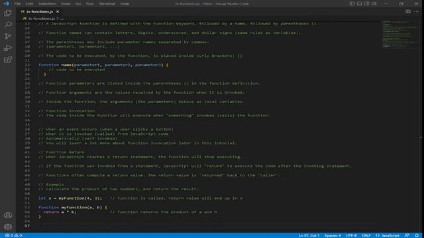Change line ending via CRLF entry
424x238 pixels.
coord(366,235)
